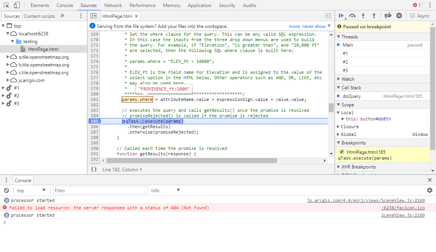
Task: Open the Security tab
Action: point(227,5)
